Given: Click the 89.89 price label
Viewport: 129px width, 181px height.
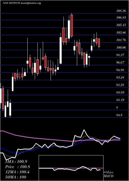Looking at the screenshot, I should (120, 93).
